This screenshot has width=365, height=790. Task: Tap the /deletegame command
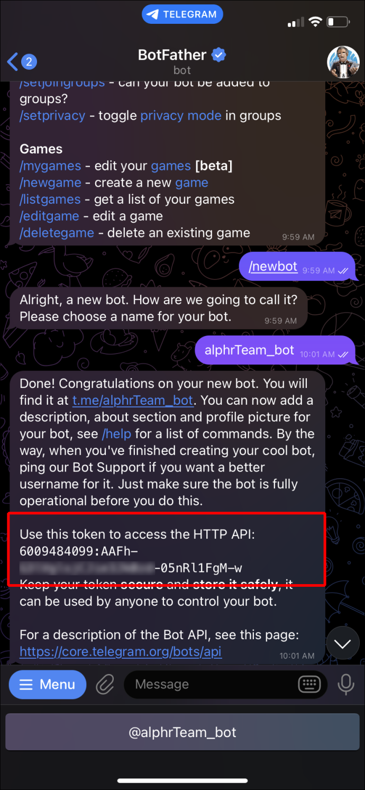pyautogui.click(x=57, y=233)
